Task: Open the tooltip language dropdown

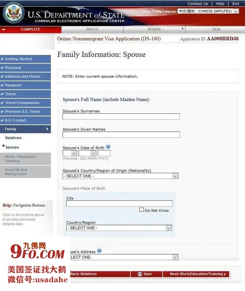Action: 208,11
